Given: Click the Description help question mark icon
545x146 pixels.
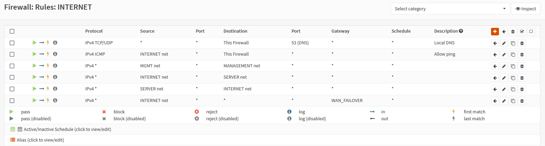Looking at the screenshot, I should (461, 31).
